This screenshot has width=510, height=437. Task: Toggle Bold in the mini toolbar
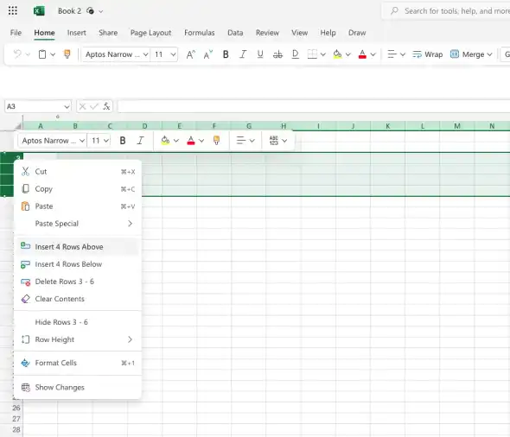click(123, 141)
